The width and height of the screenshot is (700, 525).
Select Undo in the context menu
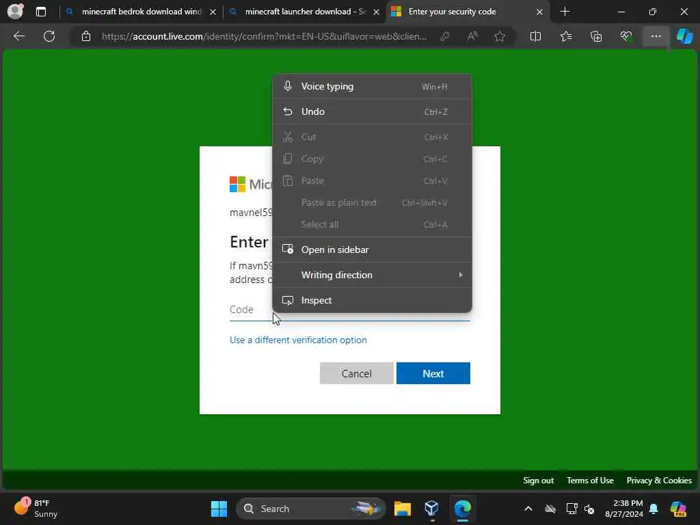[372, 111]
